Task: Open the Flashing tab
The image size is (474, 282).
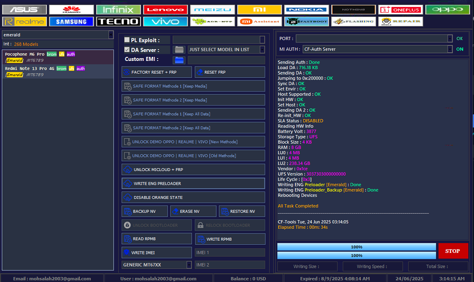Action: 354,21
